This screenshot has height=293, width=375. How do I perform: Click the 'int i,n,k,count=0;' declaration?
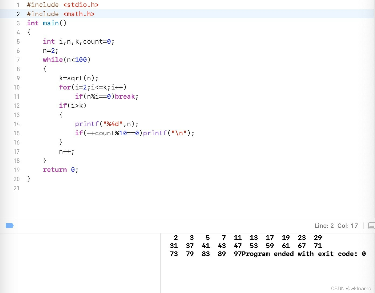pyautogui.click(x=79, y=42)
